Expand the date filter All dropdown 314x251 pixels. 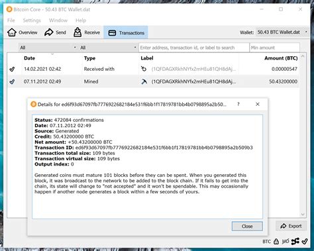[48, 48]
